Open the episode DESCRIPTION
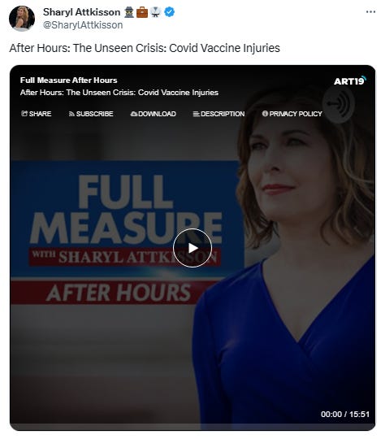 tap(219, 114)
